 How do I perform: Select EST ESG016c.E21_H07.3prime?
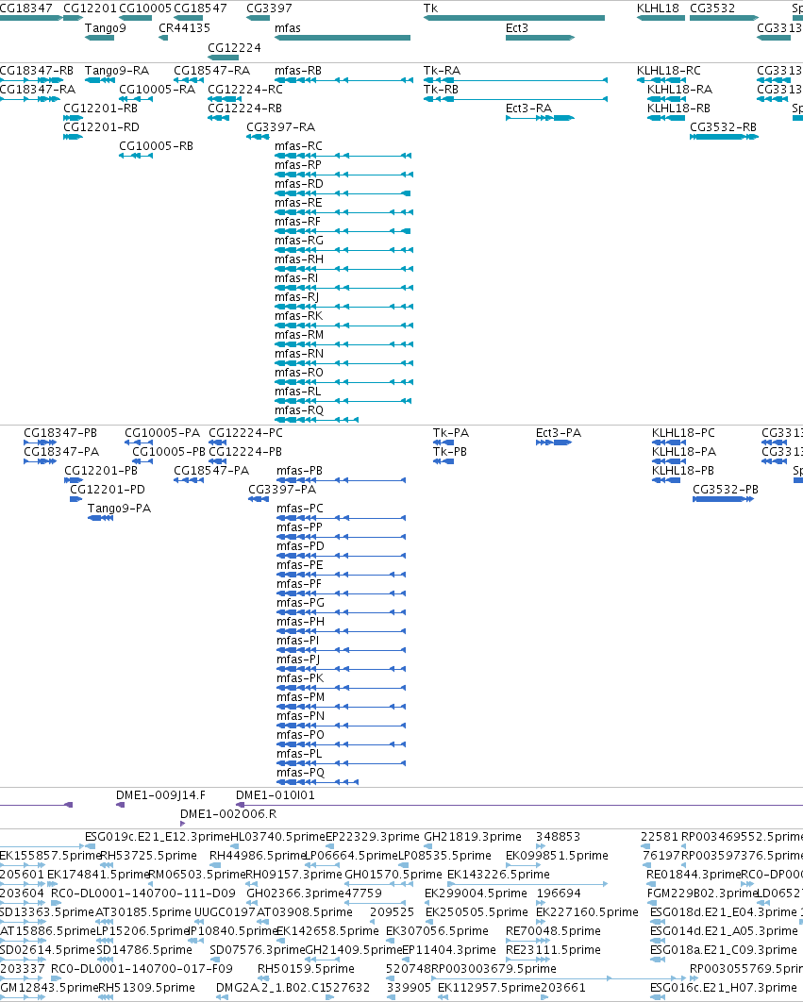point(723,987)
